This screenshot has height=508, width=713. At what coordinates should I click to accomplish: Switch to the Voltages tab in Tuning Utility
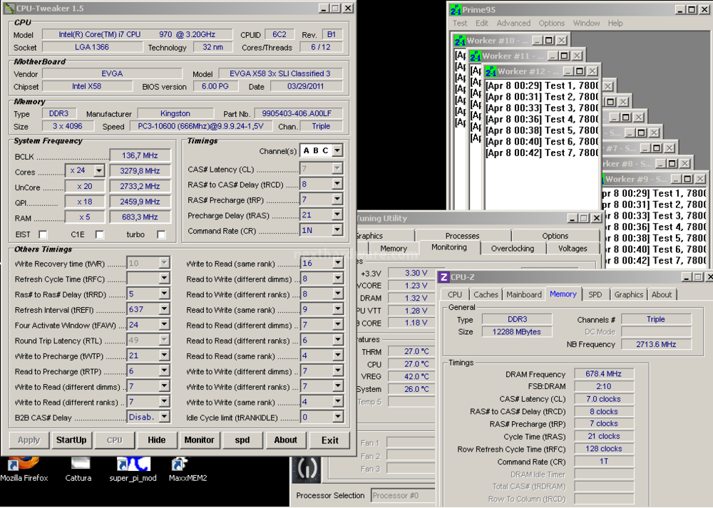[x=573, y=249]
